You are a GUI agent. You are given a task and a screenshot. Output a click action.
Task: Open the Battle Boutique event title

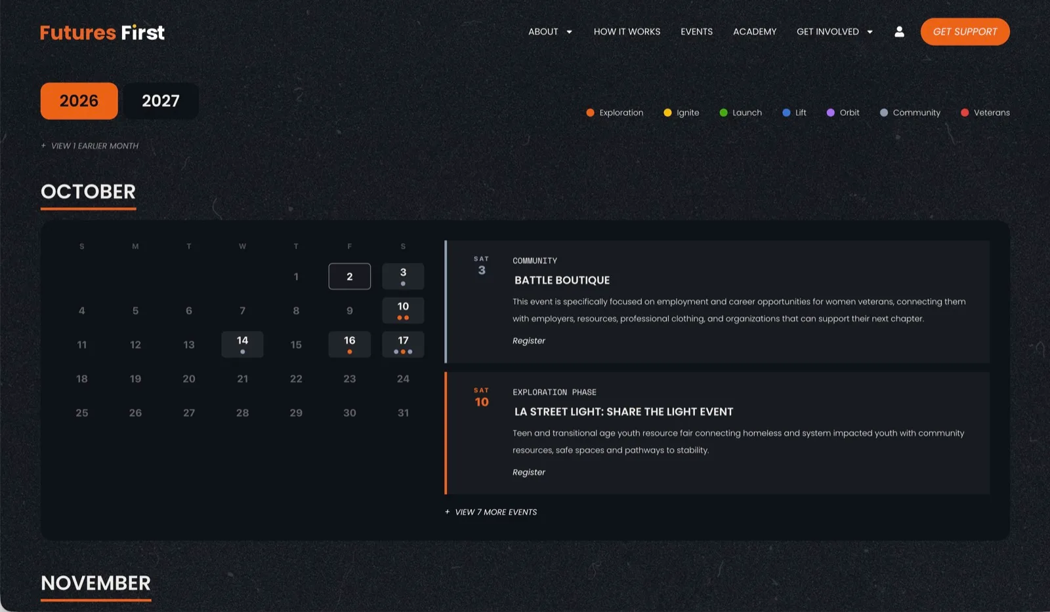562,280
